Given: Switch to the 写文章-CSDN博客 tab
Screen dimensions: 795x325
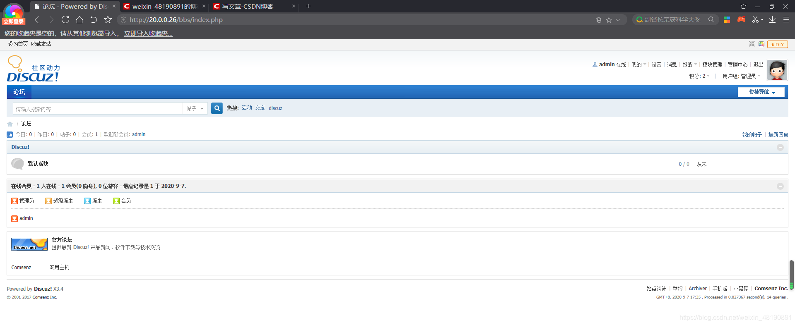Looking at the screenshot, I should 254,6.
